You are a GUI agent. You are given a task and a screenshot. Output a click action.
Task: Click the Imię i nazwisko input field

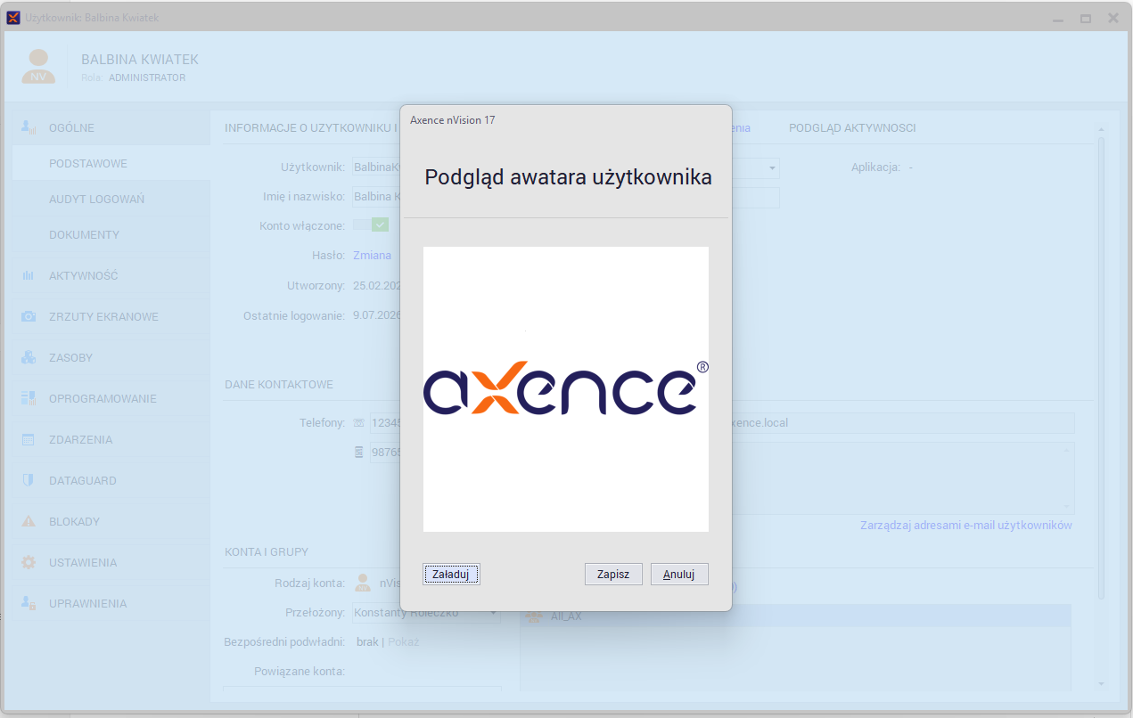[376, 198]
